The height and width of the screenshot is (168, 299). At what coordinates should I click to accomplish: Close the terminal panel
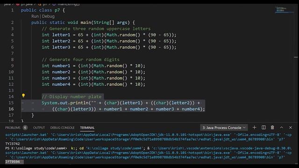(291, 127)
